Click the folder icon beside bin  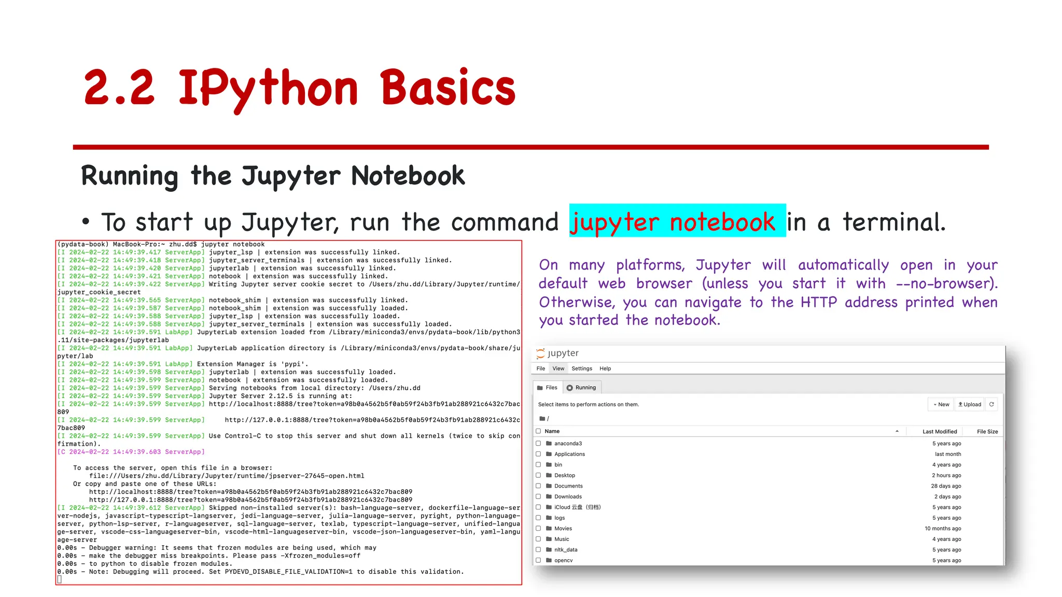point(549,464)
